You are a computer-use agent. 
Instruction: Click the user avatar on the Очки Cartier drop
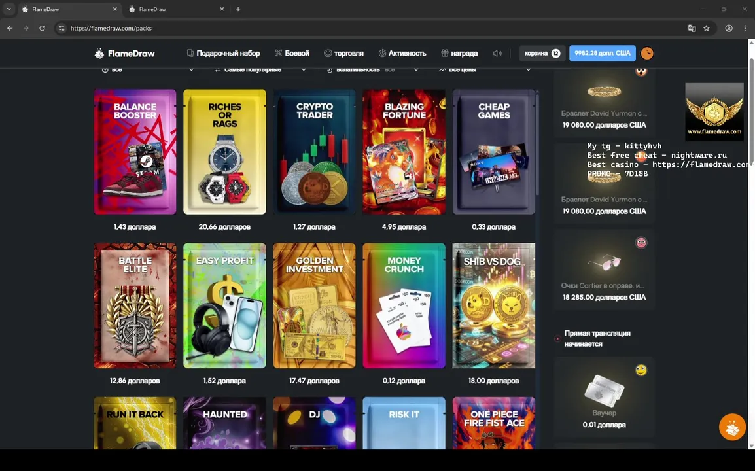[641, 243]
